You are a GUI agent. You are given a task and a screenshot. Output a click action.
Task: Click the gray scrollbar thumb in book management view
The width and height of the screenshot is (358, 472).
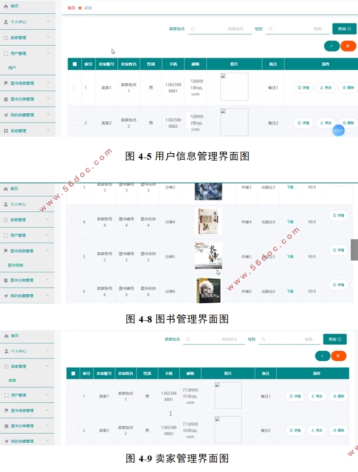coord(354,250)
